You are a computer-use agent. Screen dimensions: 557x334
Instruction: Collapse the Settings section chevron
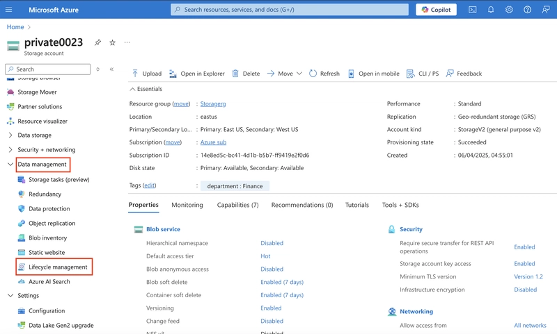click(x=10, y=295)
